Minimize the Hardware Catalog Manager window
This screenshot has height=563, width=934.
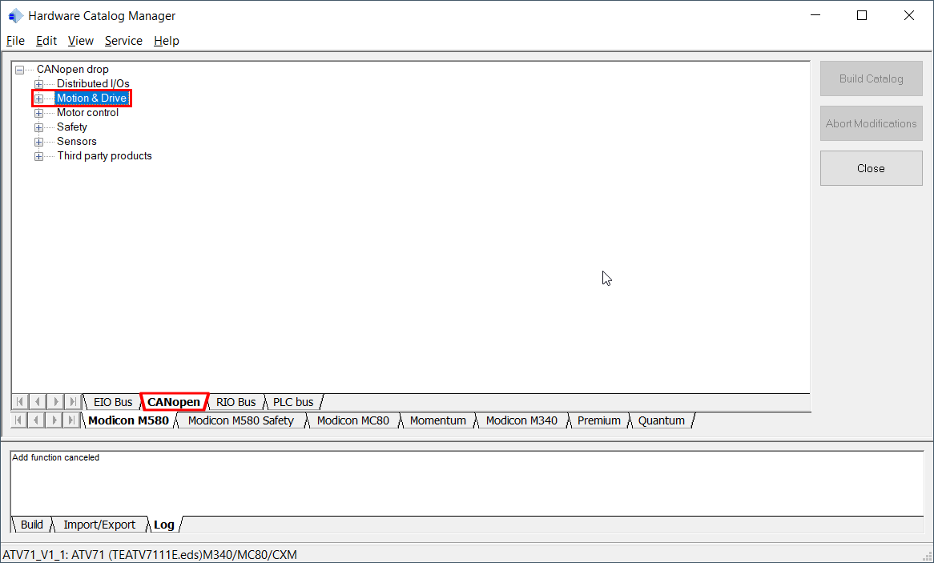coord(815,15)
